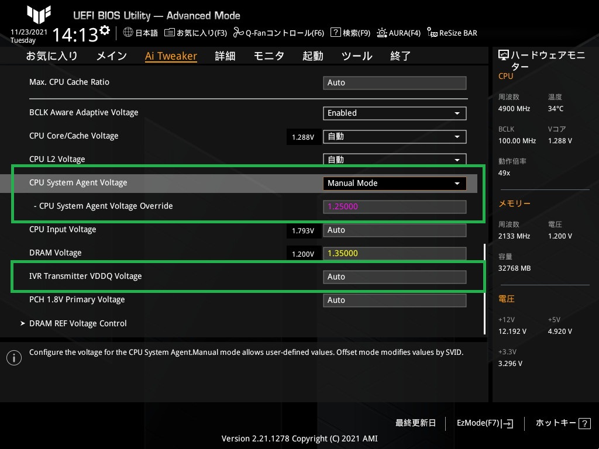Viewport: 599px width, 449px height.
Task: Click the 49x ratio value
Action: pos(504,173)
